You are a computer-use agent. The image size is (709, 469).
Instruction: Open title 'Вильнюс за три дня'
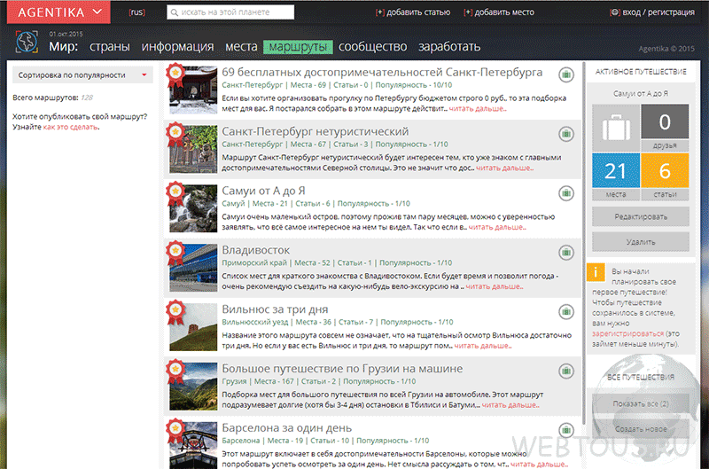click(x=275, y=309)
